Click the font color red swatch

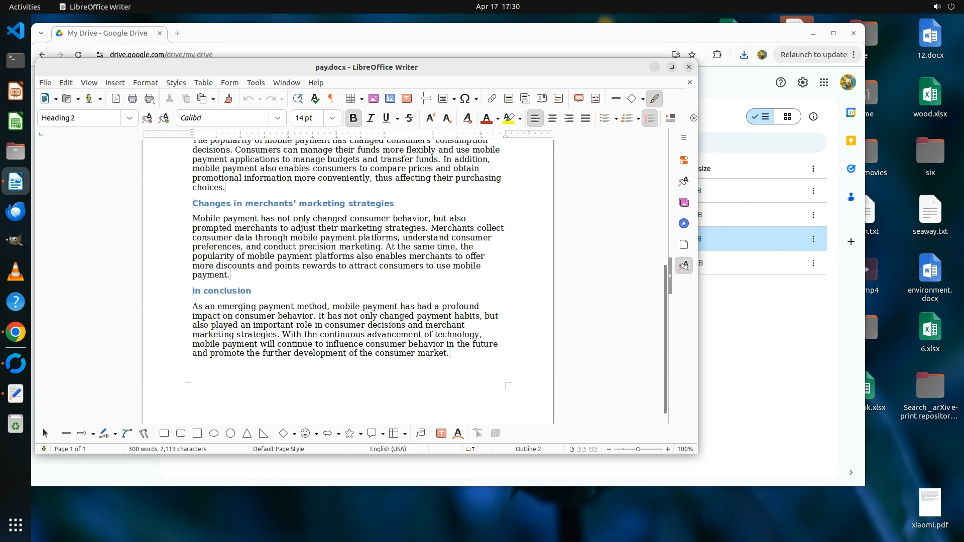click(486, 118)
